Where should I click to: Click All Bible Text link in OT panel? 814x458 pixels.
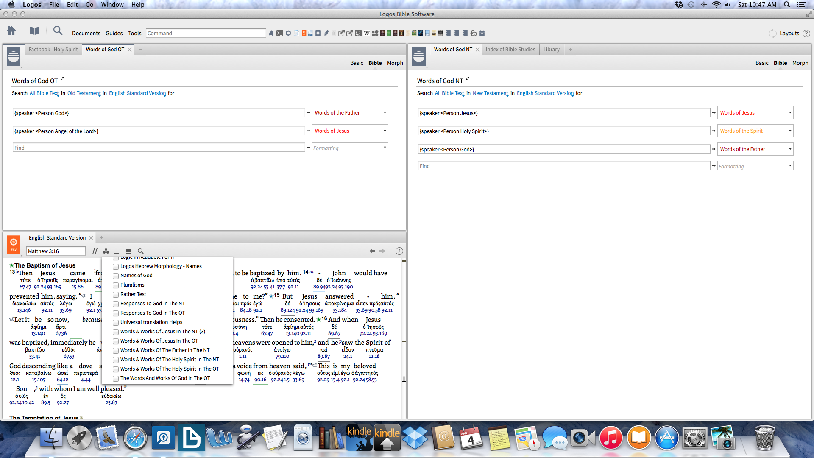point(44,93)
